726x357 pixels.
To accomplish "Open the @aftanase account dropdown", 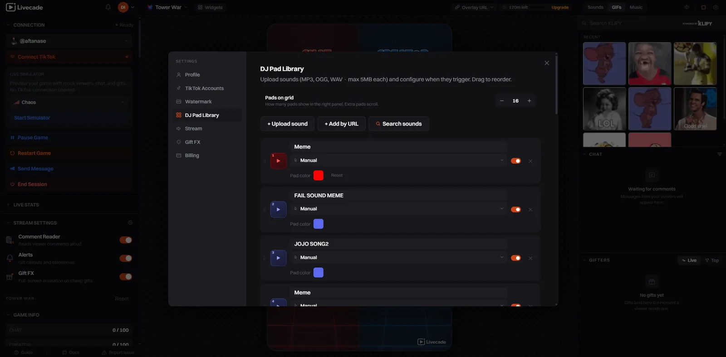I will (70, 41).
